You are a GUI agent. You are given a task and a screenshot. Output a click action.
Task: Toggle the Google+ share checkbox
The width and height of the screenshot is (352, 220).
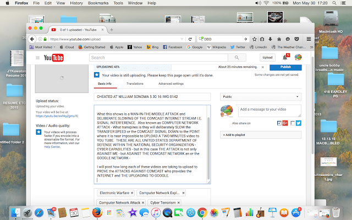(279, 123)
